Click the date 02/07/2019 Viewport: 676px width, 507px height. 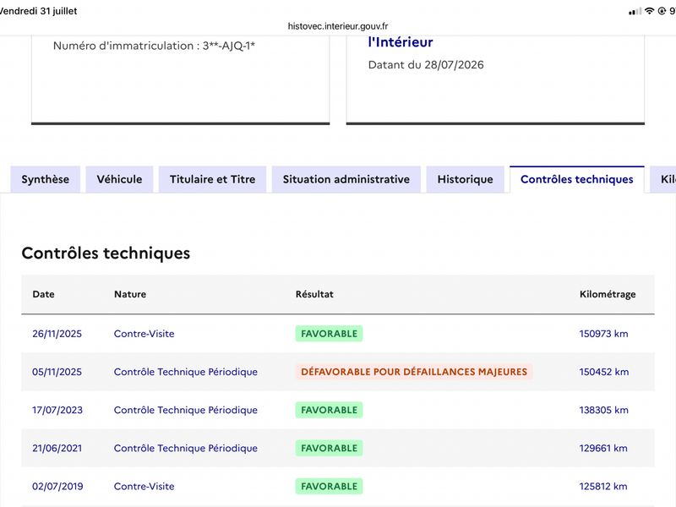click(x=57, y=487)
